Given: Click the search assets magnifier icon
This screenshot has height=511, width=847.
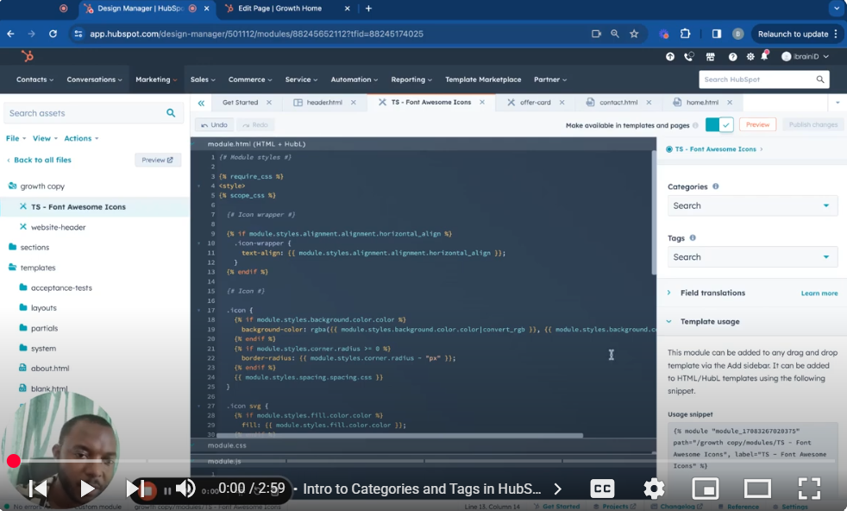Looking at the screenshot, I should [x=171, y=113].
